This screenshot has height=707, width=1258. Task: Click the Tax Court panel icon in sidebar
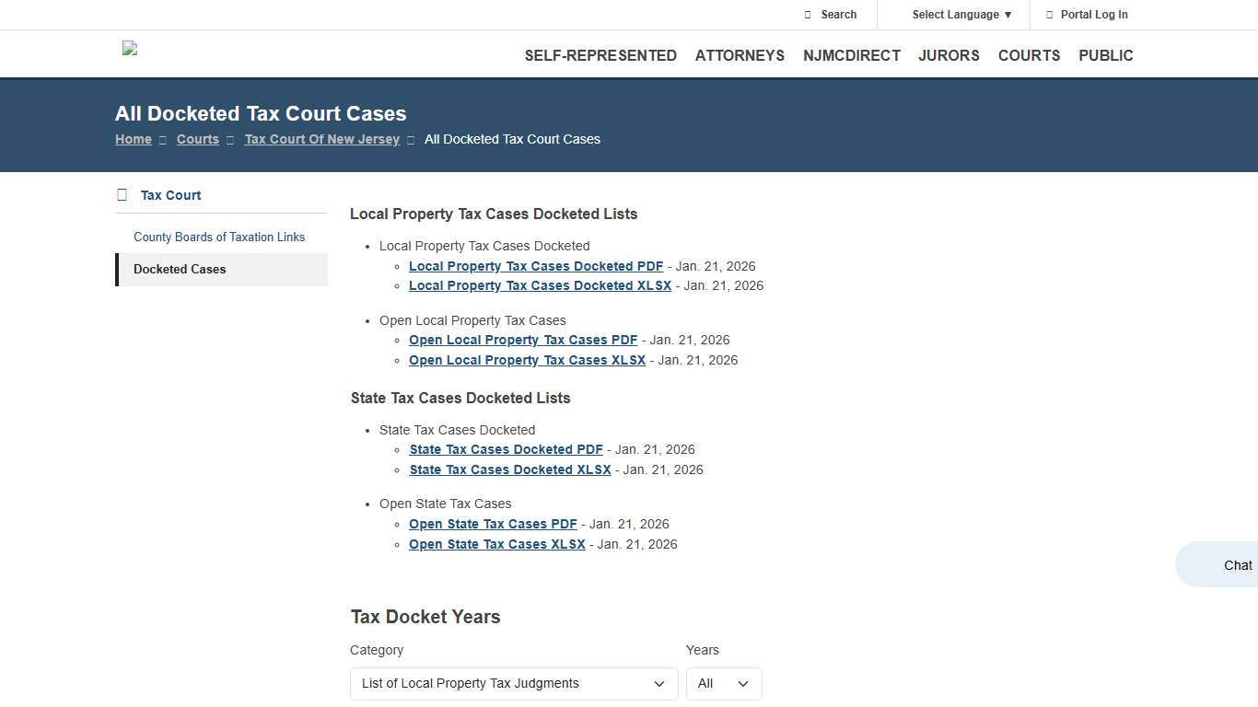[x=122, y=194]
